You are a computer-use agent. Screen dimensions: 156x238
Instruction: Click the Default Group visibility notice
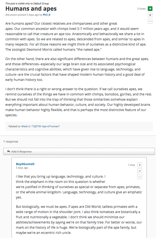pos(27,3)
